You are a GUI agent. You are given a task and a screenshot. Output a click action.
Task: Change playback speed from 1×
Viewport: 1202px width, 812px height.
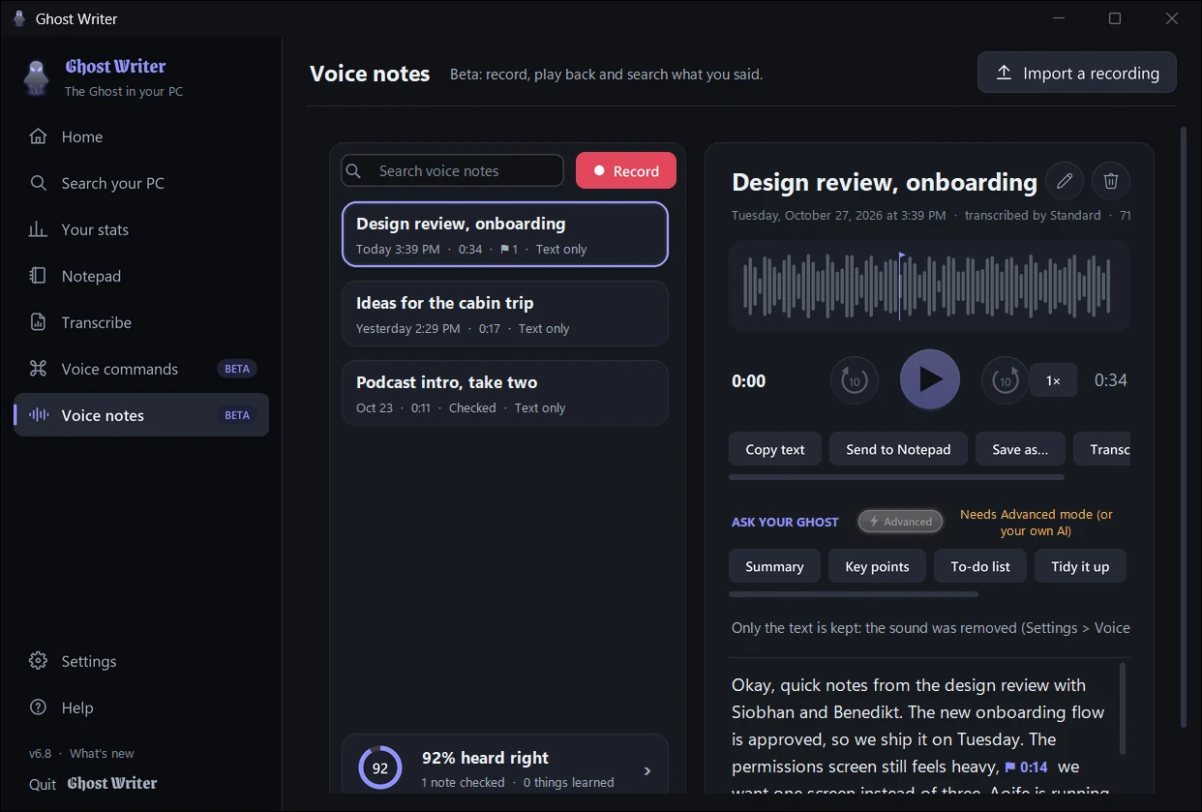[x=1053, y=380]
